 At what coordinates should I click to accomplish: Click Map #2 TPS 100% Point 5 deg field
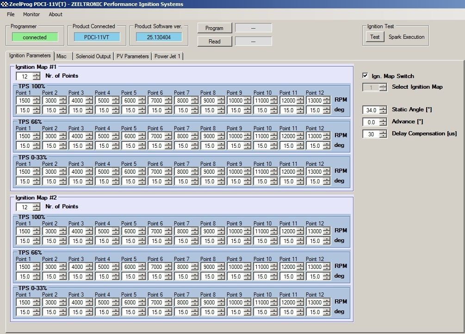(x=130, y=241)
